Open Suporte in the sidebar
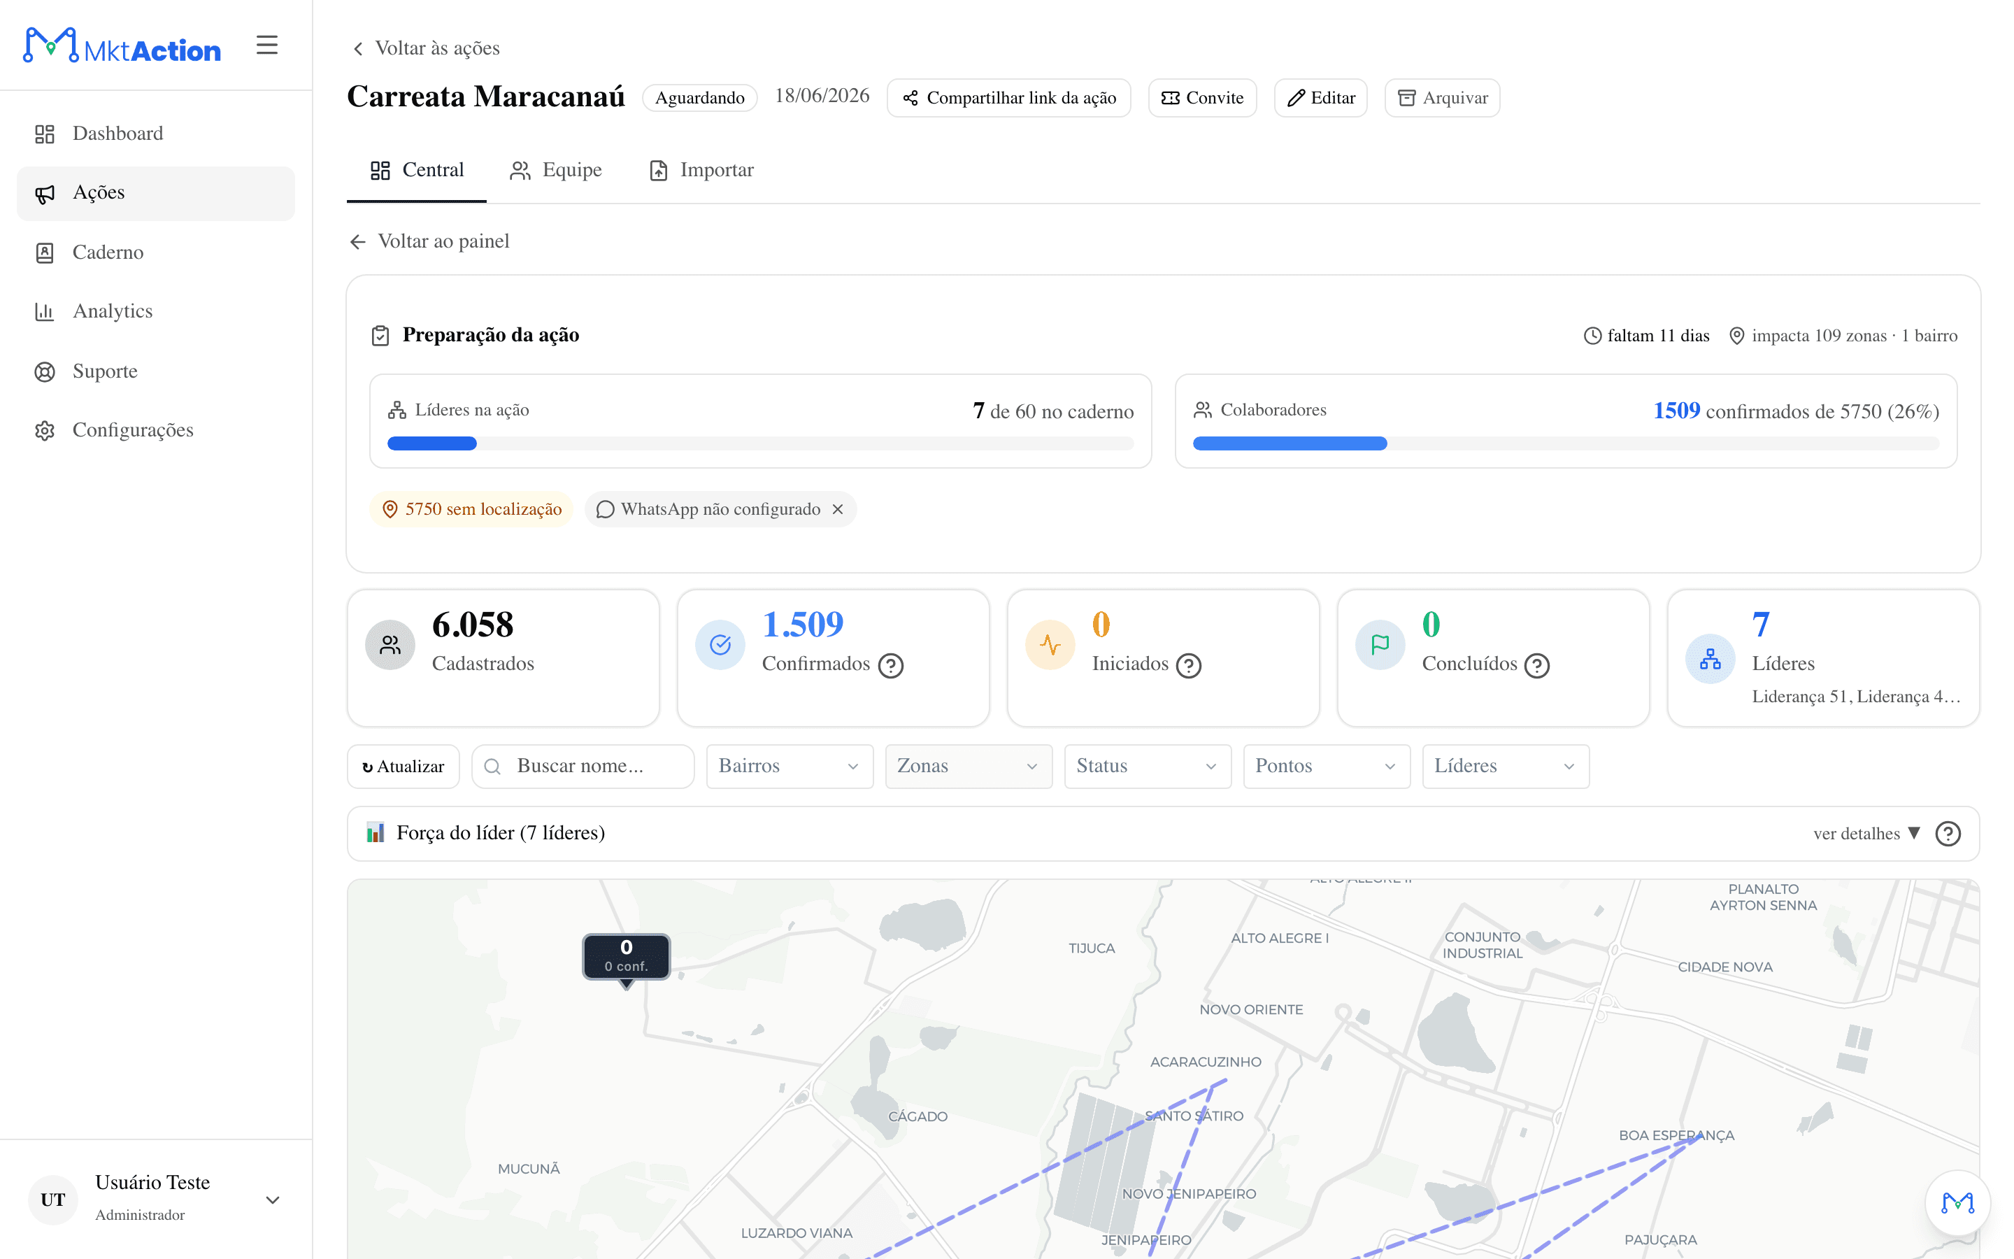2014x1259 pixels. coord(156,371)
